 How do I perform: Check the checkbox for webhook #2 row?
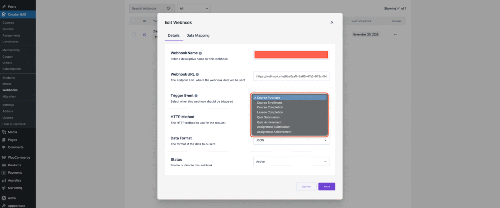(133, 35)
